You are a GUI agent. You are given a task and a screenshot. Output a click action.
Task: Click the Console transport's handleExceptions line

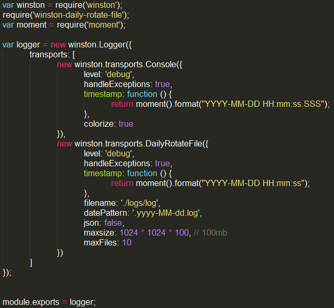click(128, 84)
